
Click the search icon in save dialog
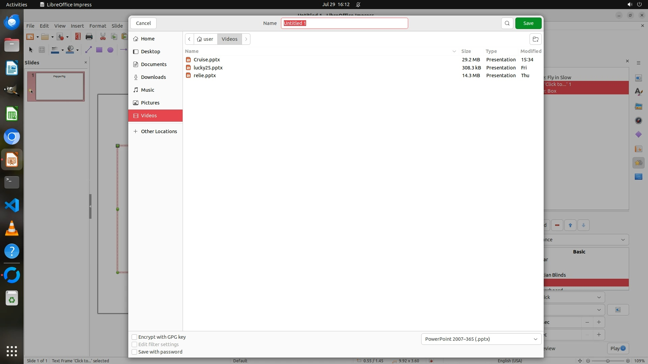[x=507, y=23]
